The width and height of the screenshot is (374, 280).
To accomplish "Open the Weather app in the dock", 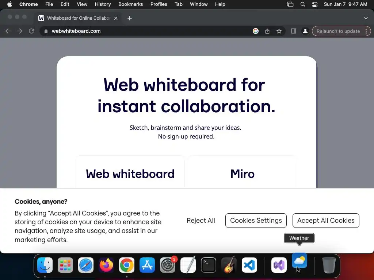I will (299, 261).
